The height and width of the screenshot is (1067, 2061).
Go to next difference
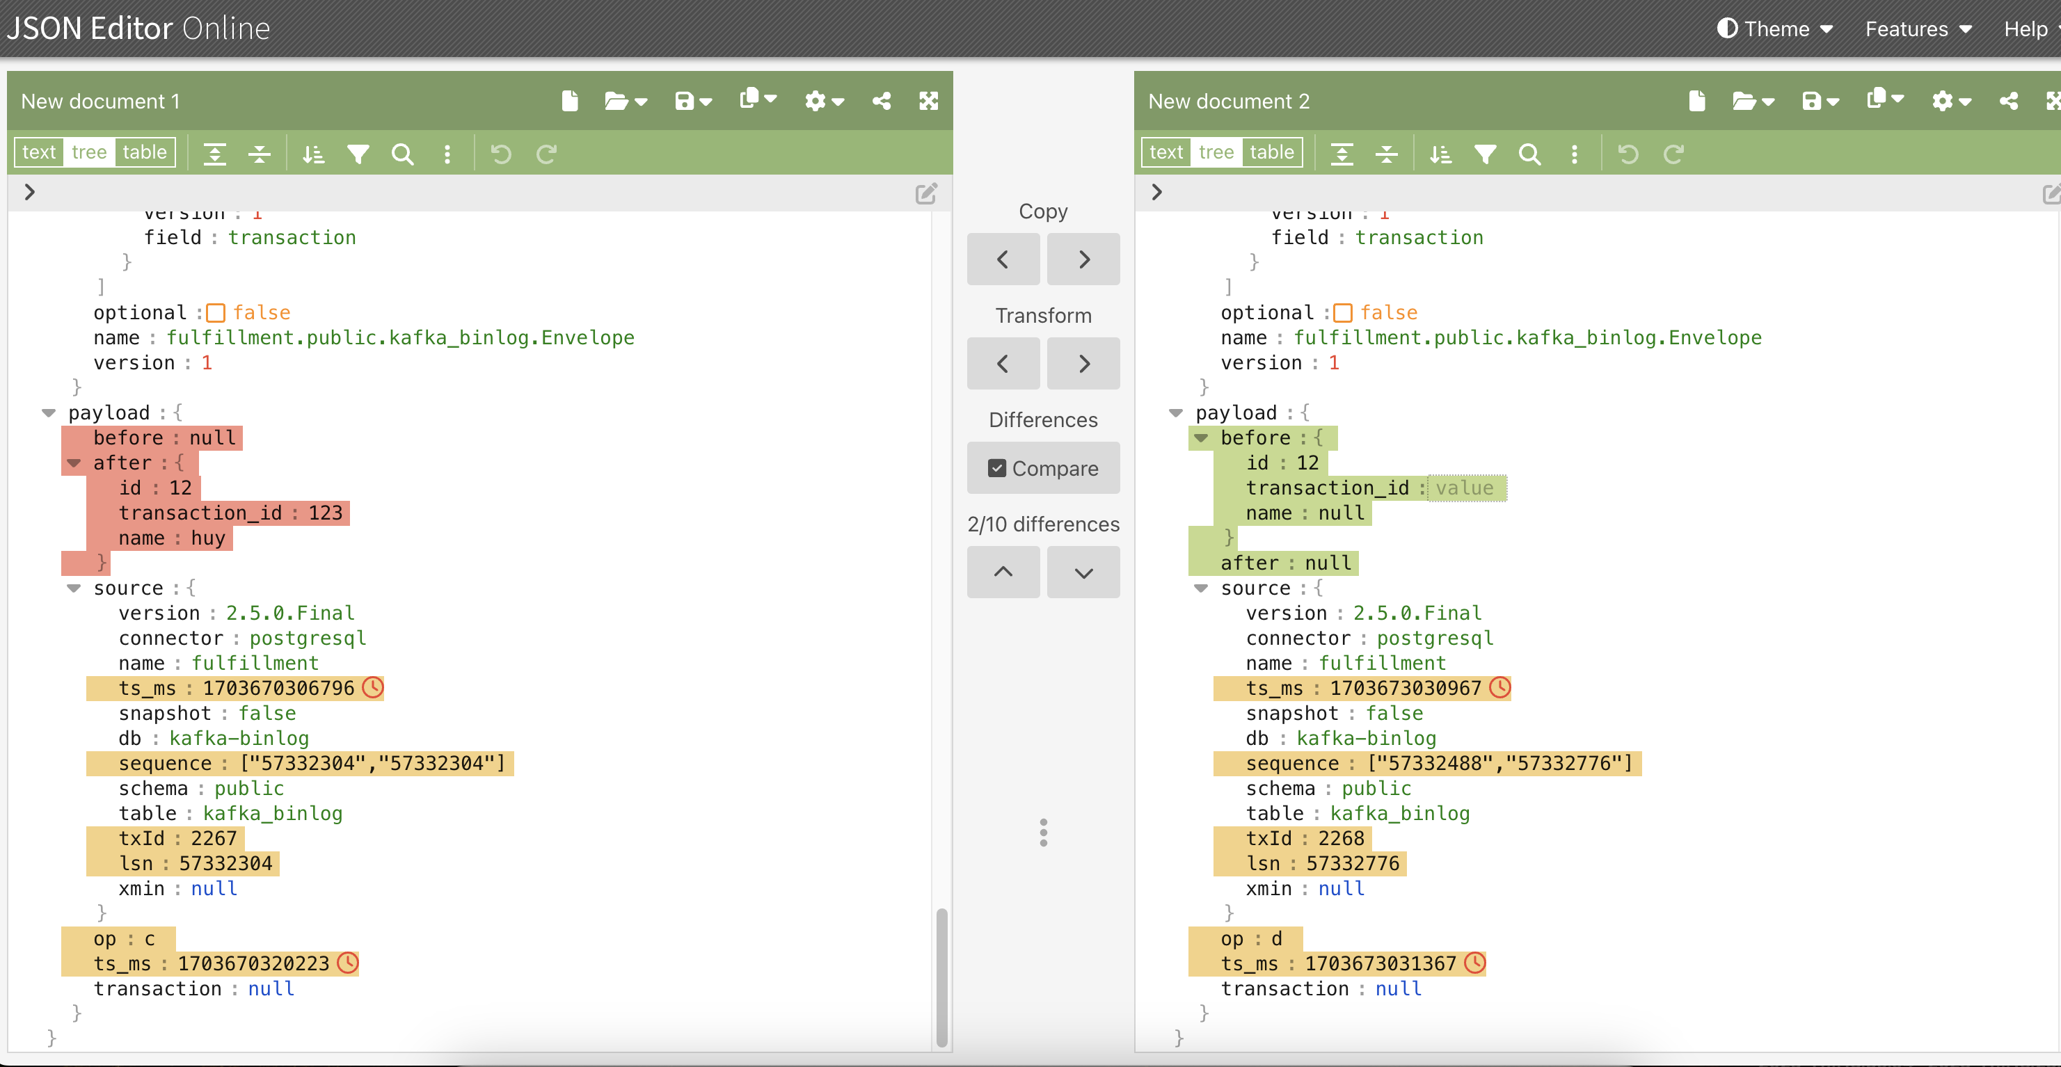click(1083, 572)
